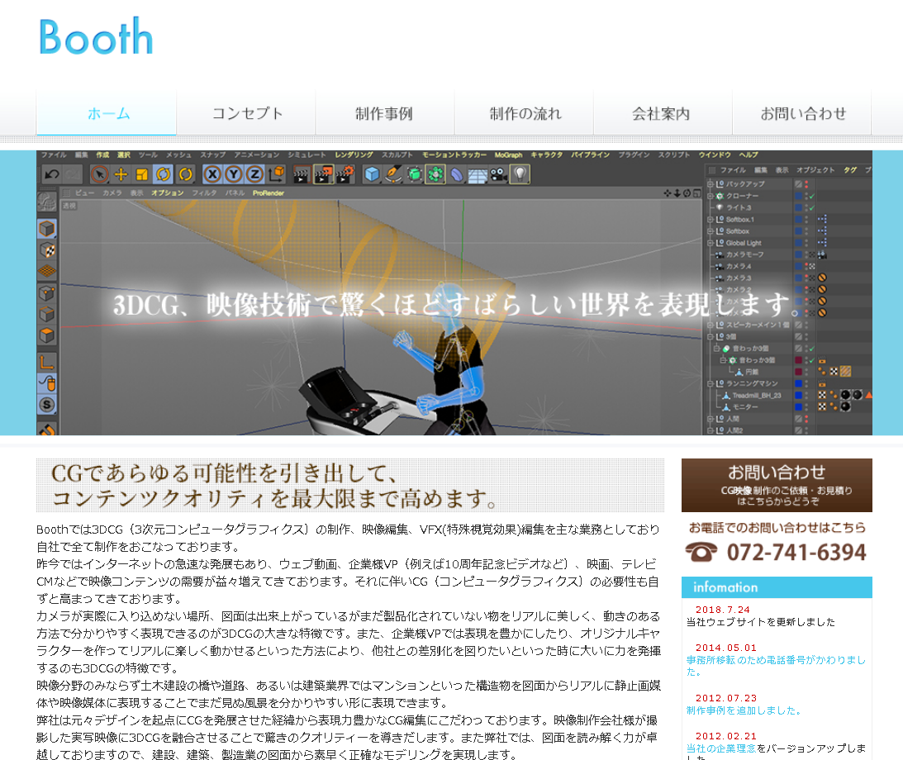Open the レンダリング menu in the banner
Viewport: 903px width, 760px height.
click(354, 154)
